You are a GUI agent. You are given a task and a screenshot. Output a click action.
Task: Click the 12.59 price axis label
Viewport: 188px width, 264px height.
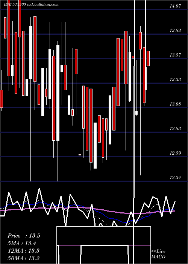point(175,153)
